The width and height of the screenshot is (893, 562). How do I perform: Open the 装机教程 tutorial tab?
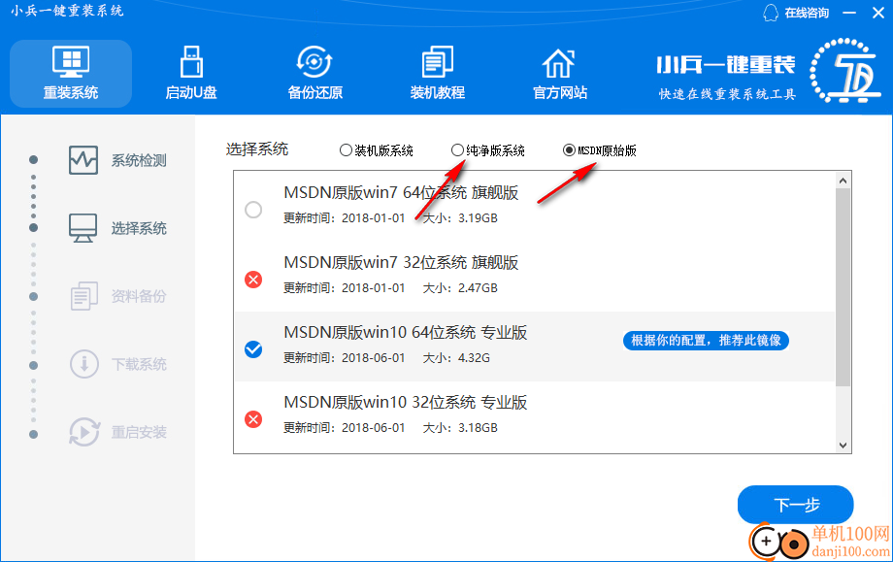pos(438,74)
